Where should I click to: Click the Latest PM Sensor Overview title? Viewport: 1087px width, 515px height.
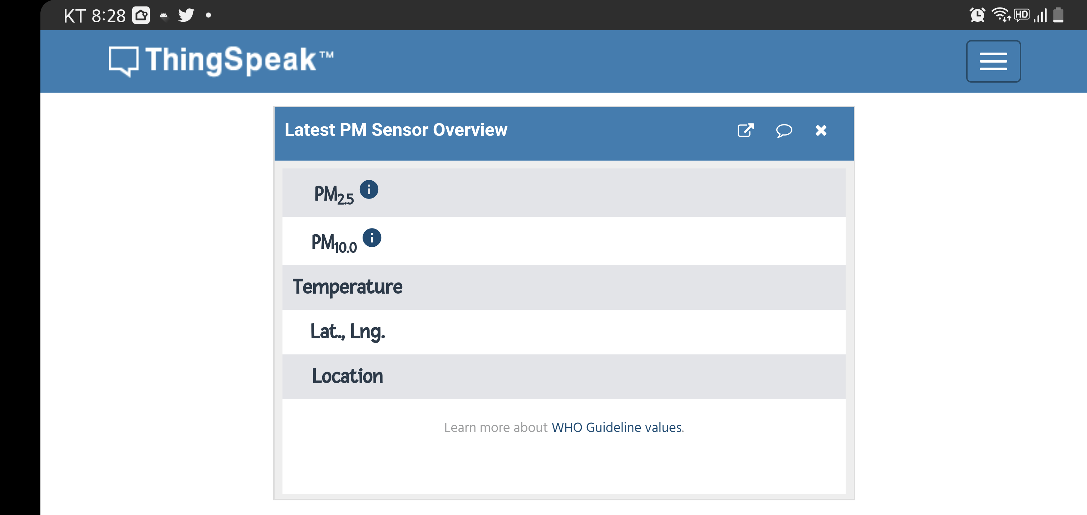pos(396,130)
